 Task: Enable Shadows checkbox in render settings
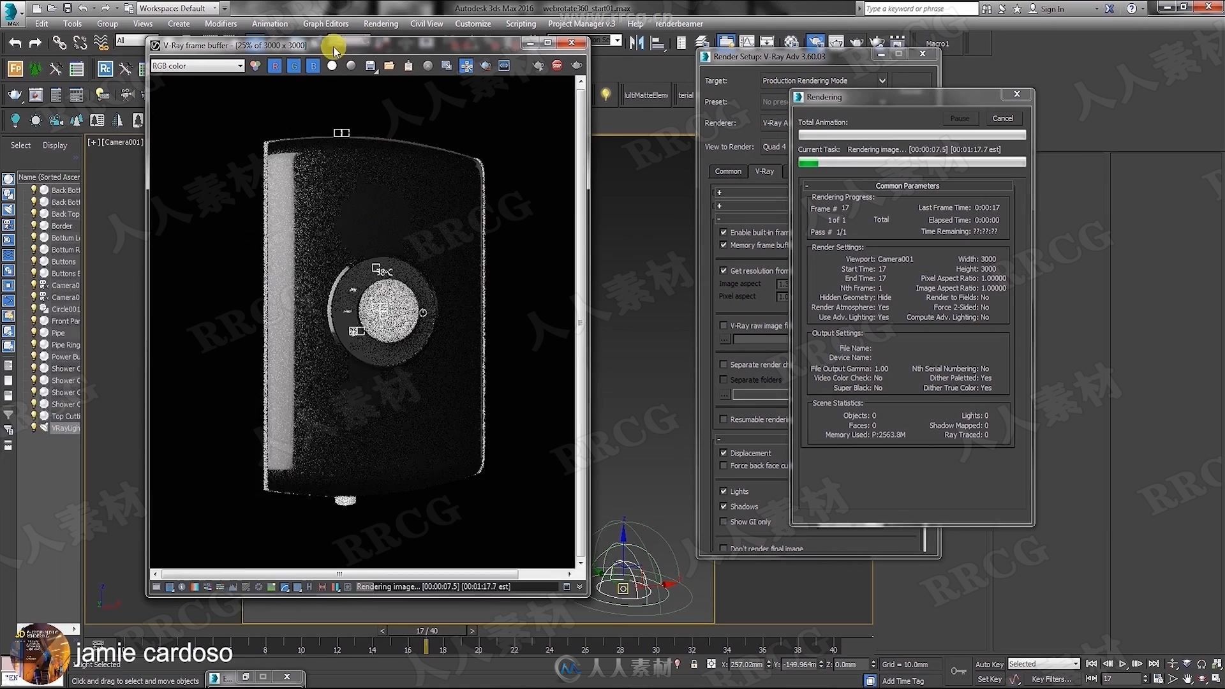point(724,507)
